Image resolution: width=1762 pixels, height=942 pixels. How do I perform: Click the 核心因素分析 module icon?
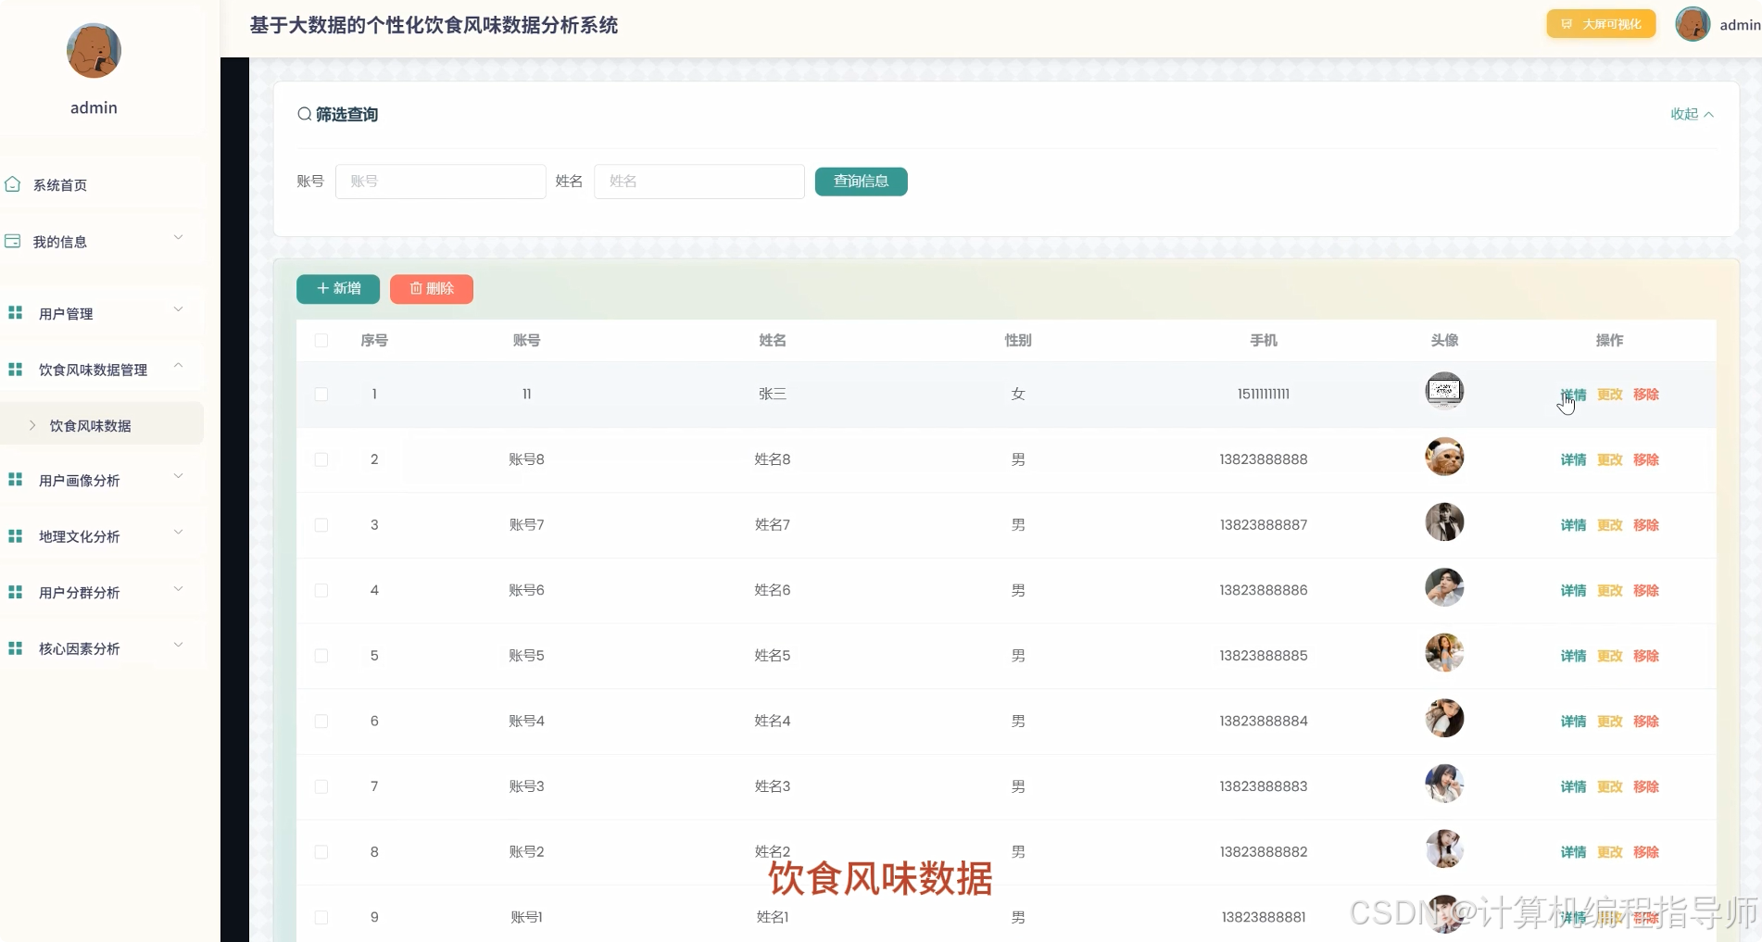(x=13, y=647)
